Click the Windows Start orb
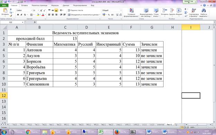Screen dimensions: 216x135 click(x=4, y=132)
